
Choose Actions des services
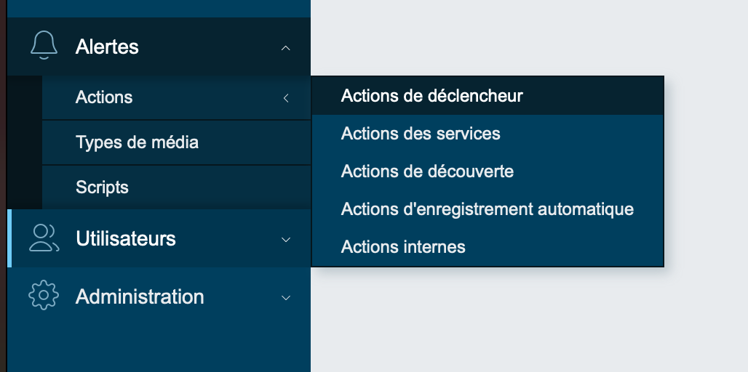click(x=421, y=134)
